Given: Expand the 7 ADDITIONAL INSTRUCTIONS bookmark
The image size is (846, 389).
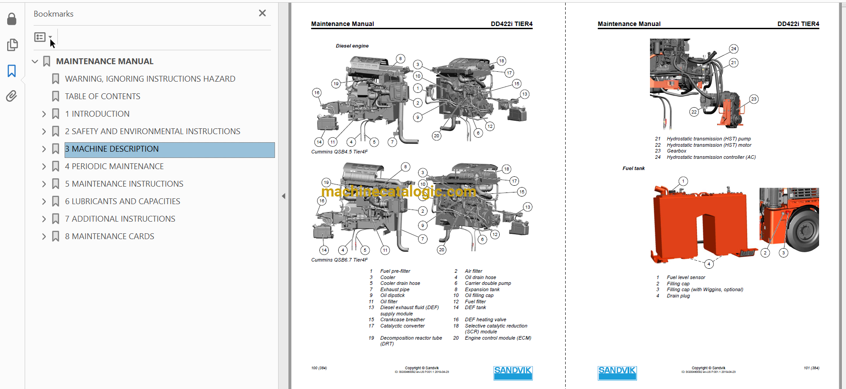Looking at the screenshot, I should pyautogui.click(x=44, y=219).
